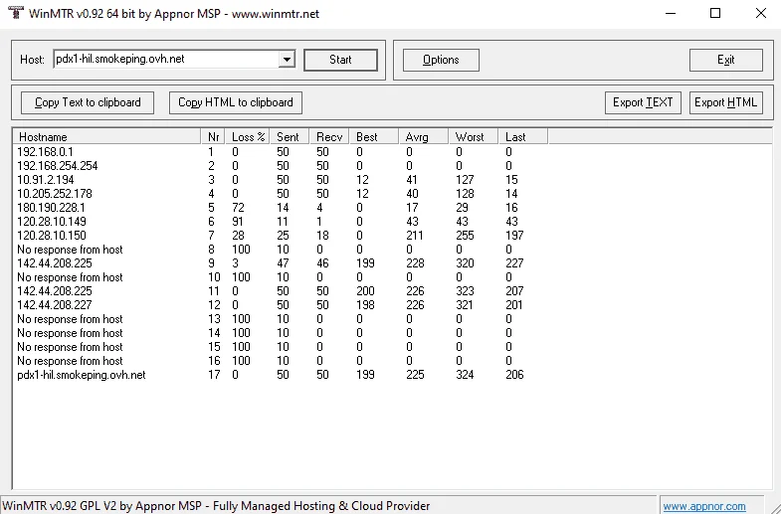
Task: Start the trace with the Start button
Action: point(340,60)
